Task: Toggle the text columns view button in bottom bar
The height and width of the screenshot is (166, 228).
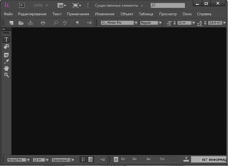Action: (90, 160)
